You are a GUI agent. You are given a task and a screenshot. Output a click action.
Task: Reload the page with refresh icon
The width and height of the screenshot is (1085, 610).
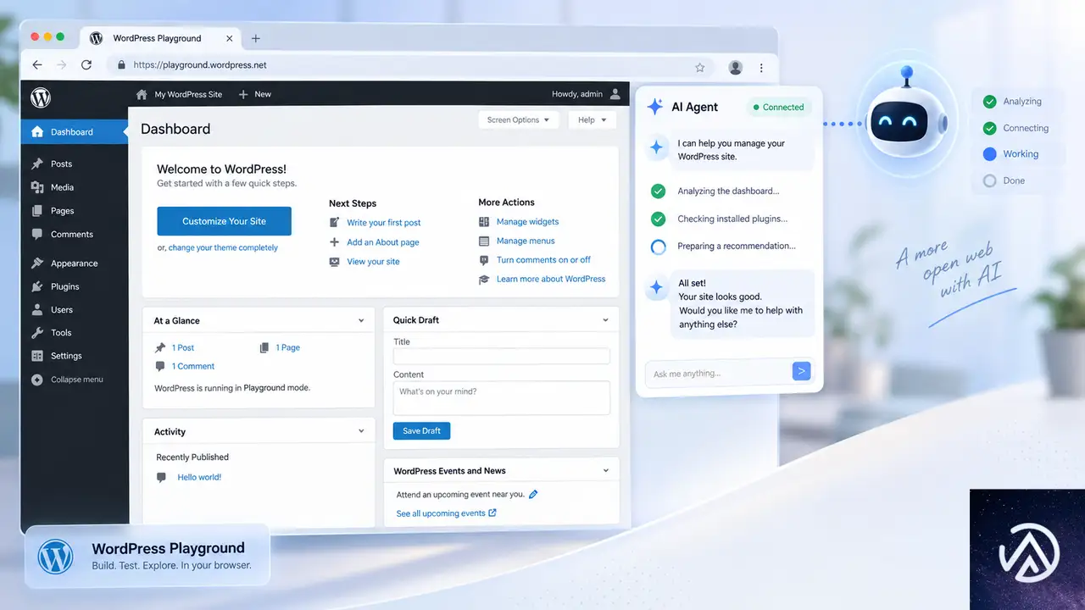point(86,65)
